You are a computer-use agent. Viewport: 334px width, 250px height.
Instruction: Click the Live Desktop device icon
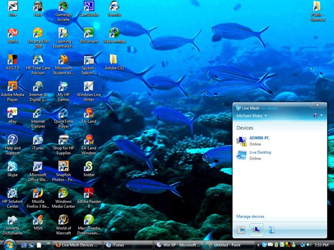(x=242, y=155)
